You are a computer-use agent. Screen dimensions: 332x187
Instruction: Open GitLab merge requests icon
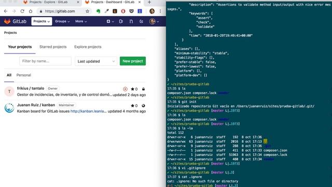[x=131, y=21]
